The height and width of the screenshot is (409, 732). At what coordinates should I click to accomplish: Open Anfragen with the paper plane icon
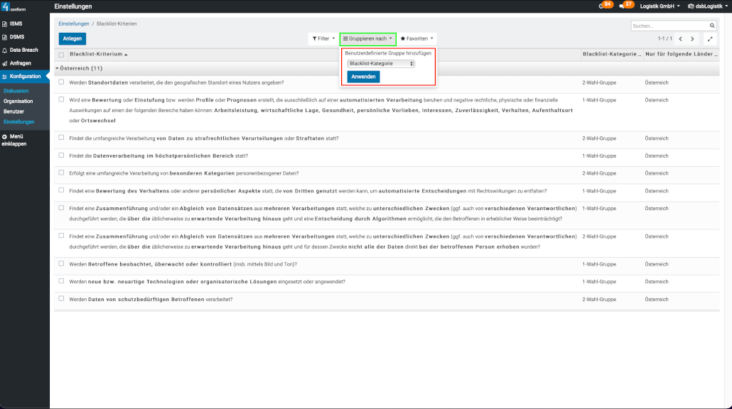20,63
